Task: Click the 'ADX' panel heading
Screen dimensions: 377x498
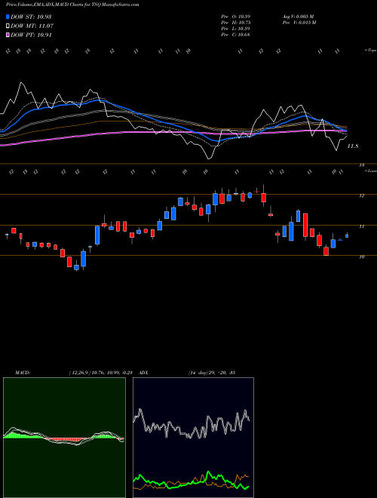Action: 143,373
